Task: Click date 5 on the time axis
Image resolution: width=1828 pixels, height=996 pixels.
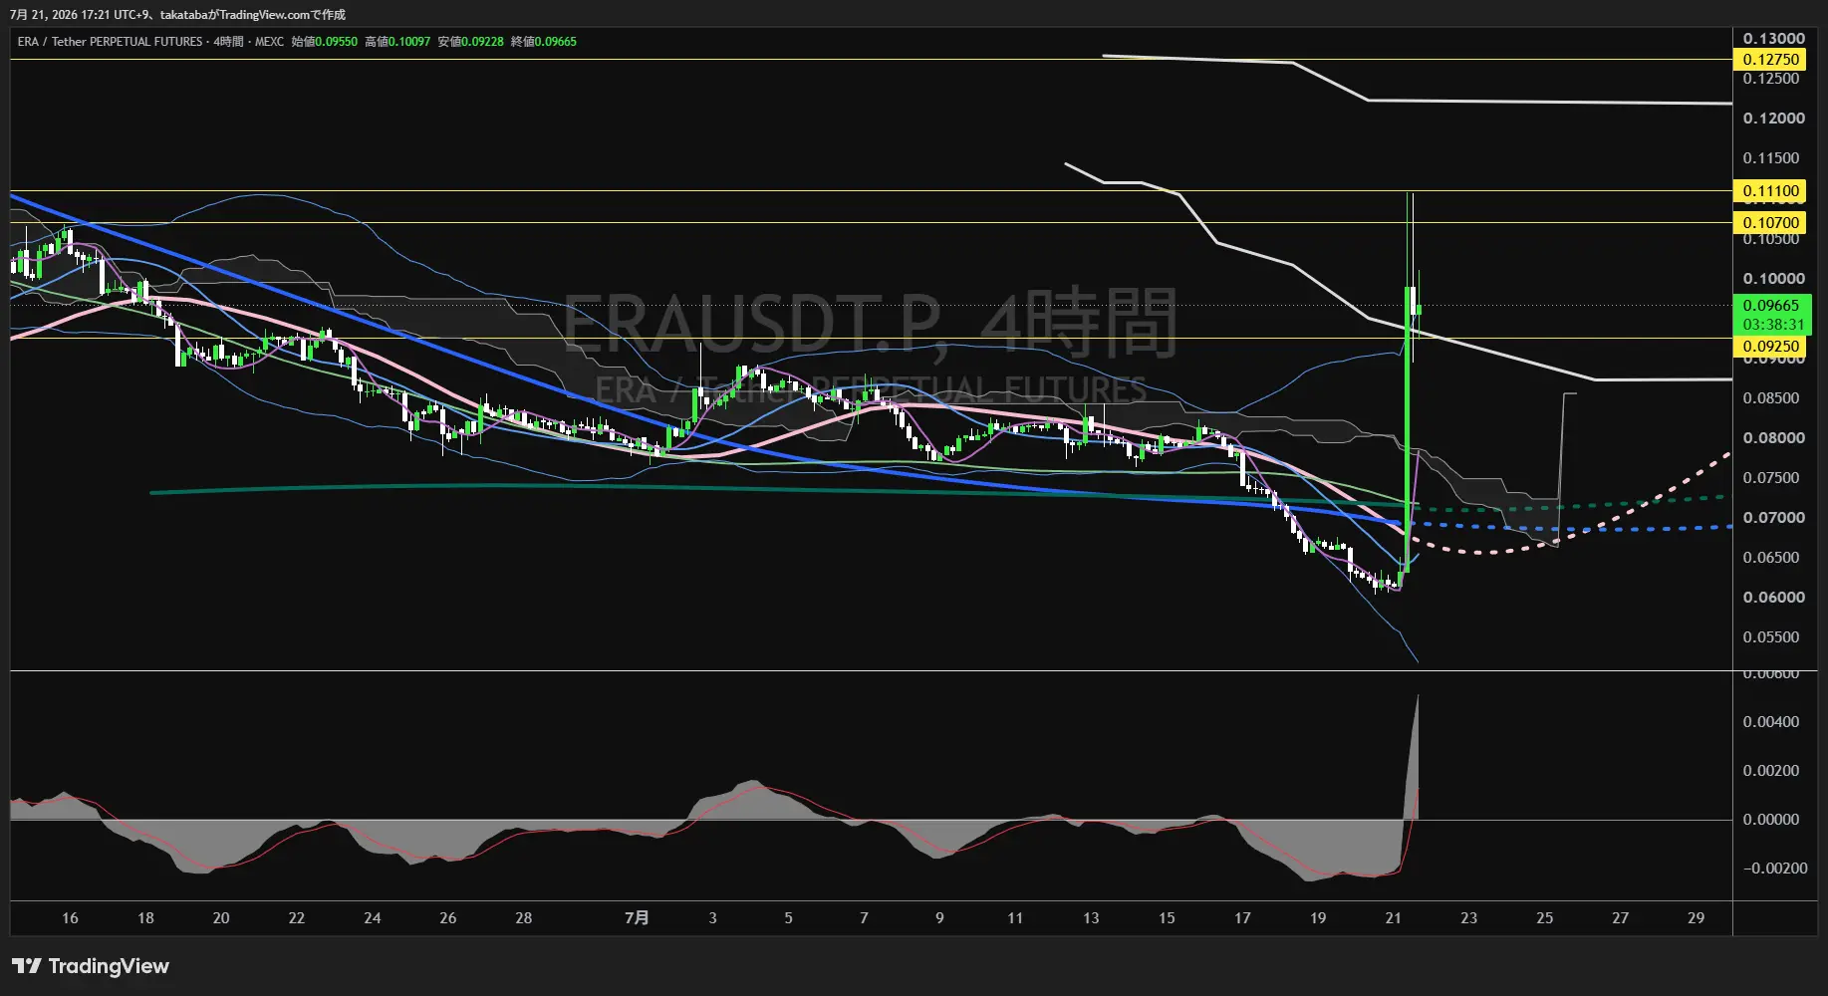Action: click(788, 918)
